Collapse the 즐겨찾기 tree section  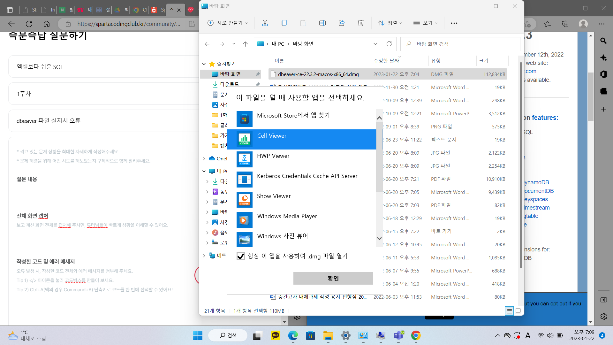coord(204,64)
